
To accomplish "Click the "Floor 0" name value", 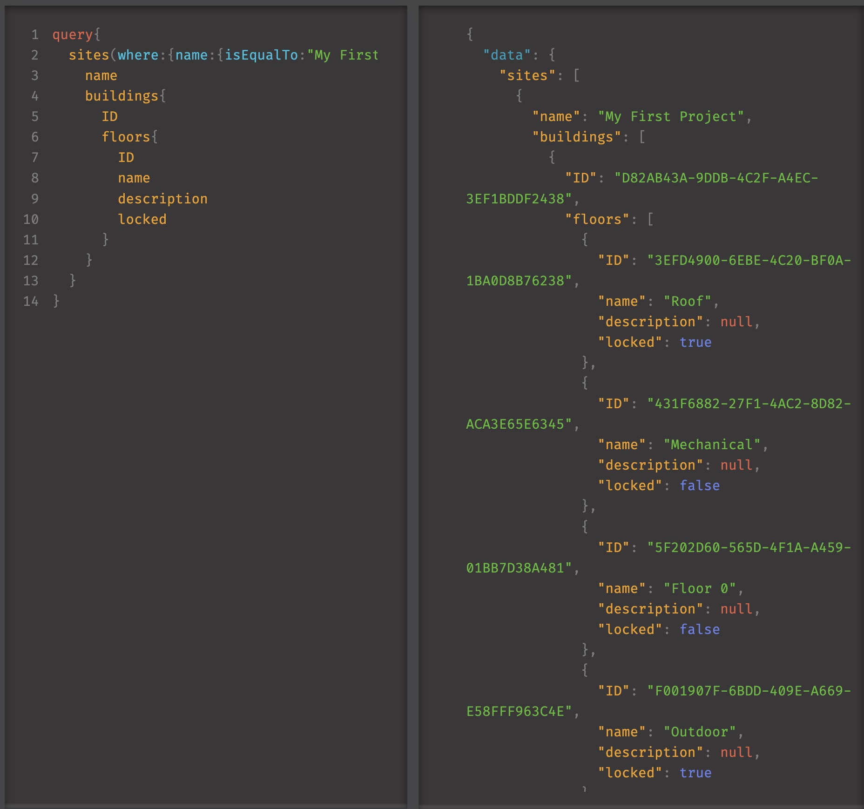I will [x=700, y=588].
